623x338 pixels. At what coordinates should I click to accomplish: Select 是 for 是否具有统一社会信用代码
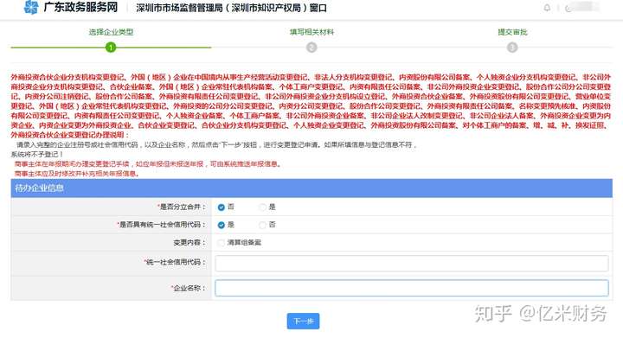(222, 225)
